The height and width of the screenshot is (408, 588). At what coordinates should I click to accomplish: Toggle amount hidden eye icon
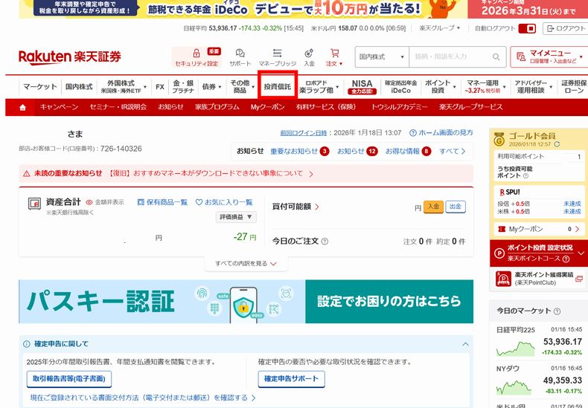click(89, 202)
